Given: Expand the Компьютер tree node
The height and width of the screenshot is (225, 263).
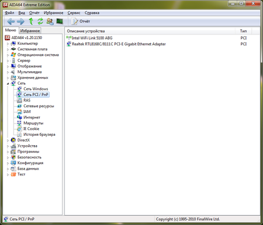Looking at the screenshot, I should (x=8, y=44).
